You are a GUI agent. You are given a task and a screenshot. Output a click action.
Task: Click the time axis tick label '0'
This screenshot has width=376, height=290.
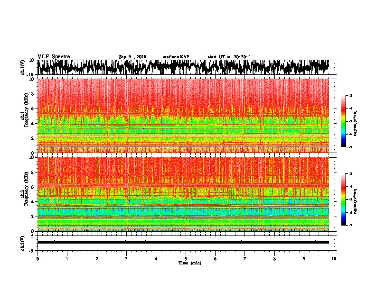click(38, 259)
